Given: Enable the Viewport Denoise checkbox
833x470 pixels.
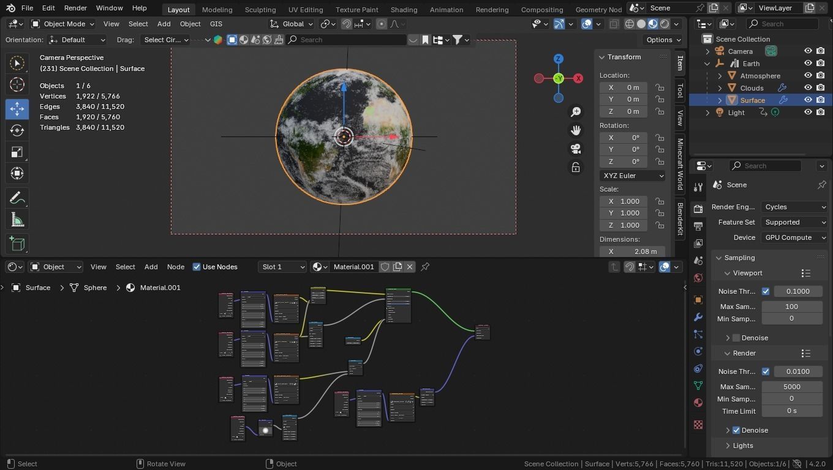Looking at the screenshot, I should [736, 338].
